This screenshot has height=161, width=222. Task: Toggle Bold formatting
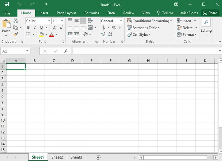pyautogui.click(x=28, y=27)
